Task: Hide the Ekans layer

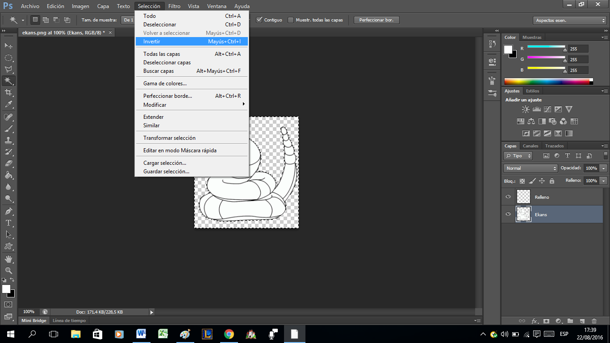Action: (508, 214)
